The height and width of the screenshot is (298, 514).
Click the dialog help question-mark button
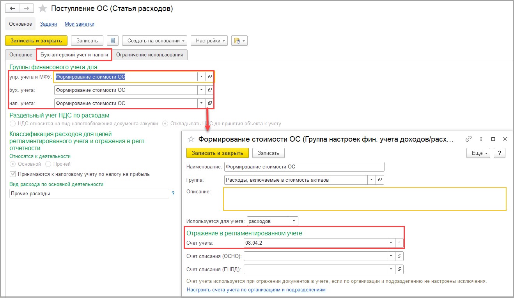point(500,153)
